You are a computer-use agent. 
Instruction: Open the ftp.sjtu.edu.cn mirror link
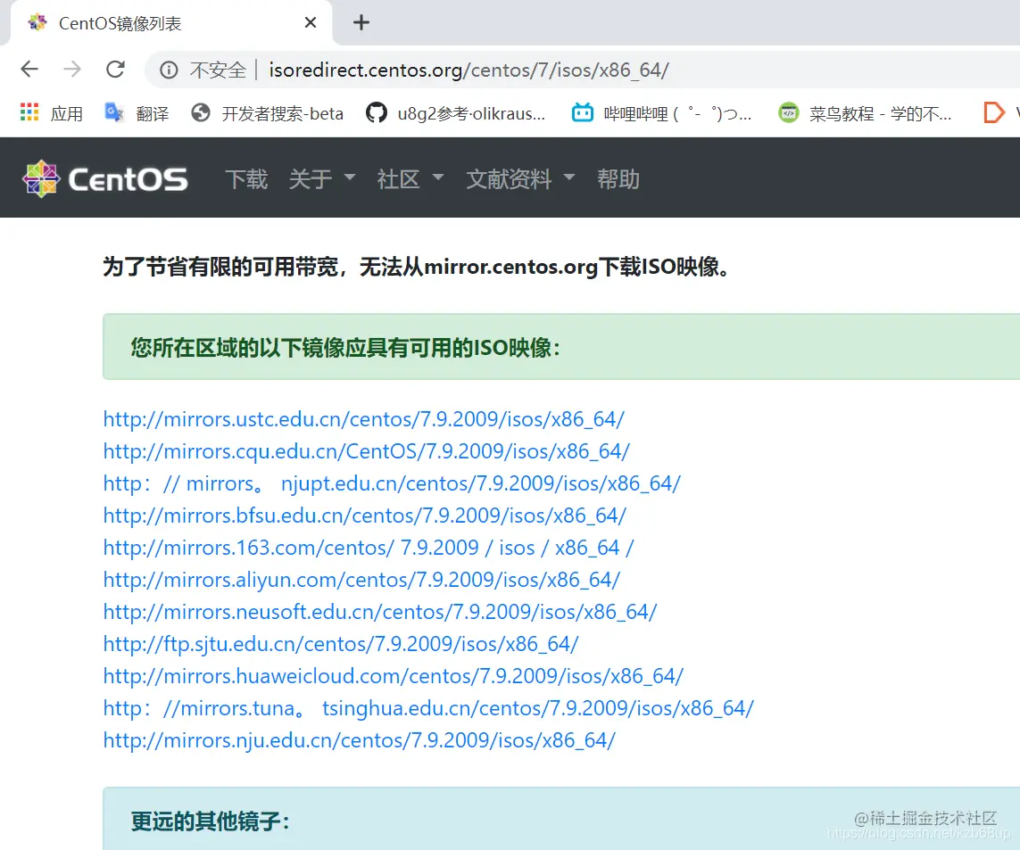click(x=341, y=644)
